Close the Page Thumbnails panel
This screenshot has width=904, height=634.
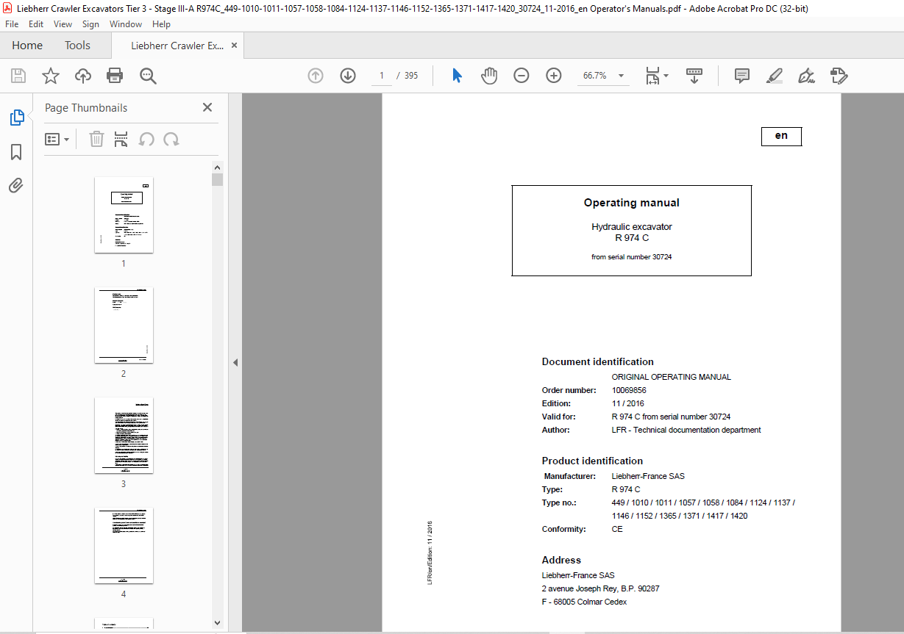[x=207, y=107]
